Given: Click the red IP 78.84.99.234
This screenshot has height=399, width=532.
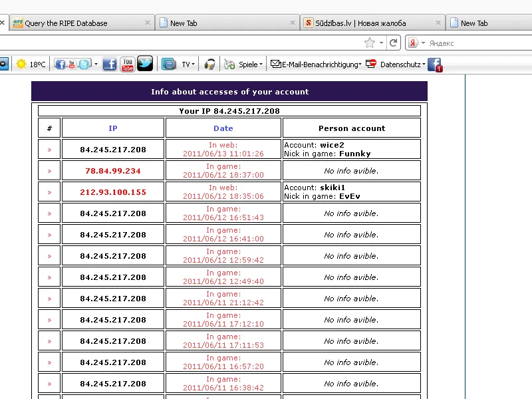Looking at the screenshot, I should 113,171.
